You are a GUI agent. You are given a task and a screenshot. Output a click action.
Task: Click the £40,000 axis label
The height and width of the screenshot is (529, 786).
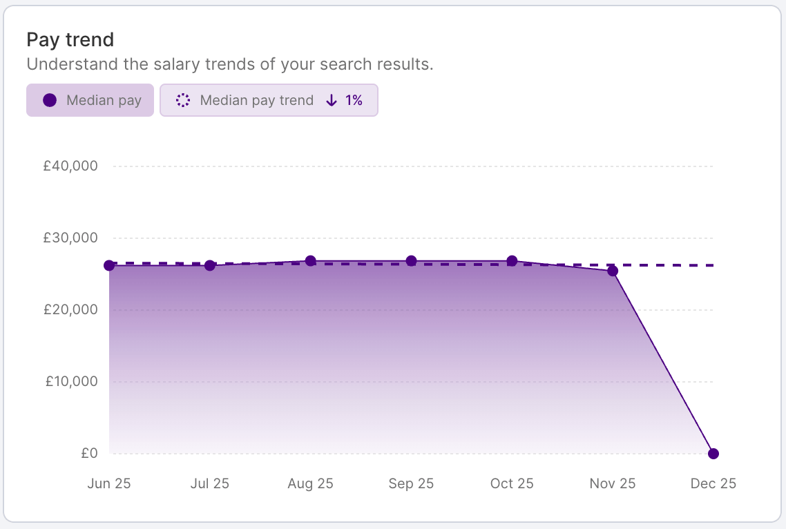tap(69, 166)
